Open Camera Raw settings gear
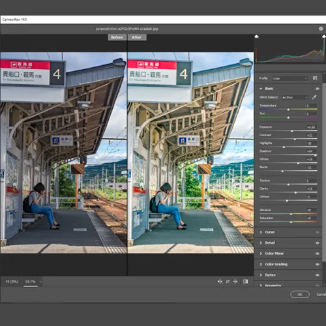 click(x=321, y=29)
